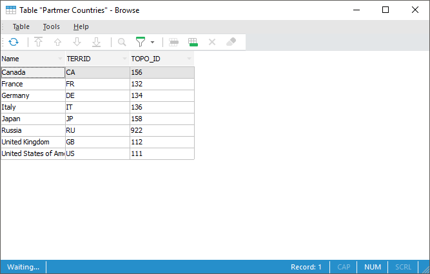430x274 pixels.
Task: Click the table icon in title bar
Action: (11, 10)
